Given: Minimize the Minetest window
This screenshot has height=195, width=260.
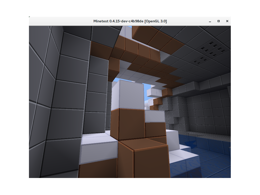Looking at the screenshot, I should click(x=210, y=21).
